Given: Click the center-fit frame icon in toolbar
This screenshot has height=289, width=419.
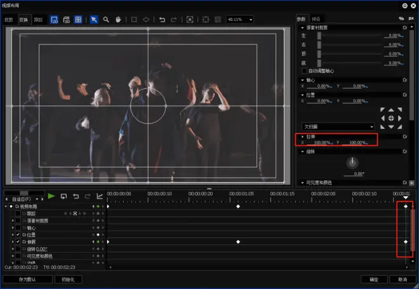Looking at the screenshot, I should (x=190, y=20).
